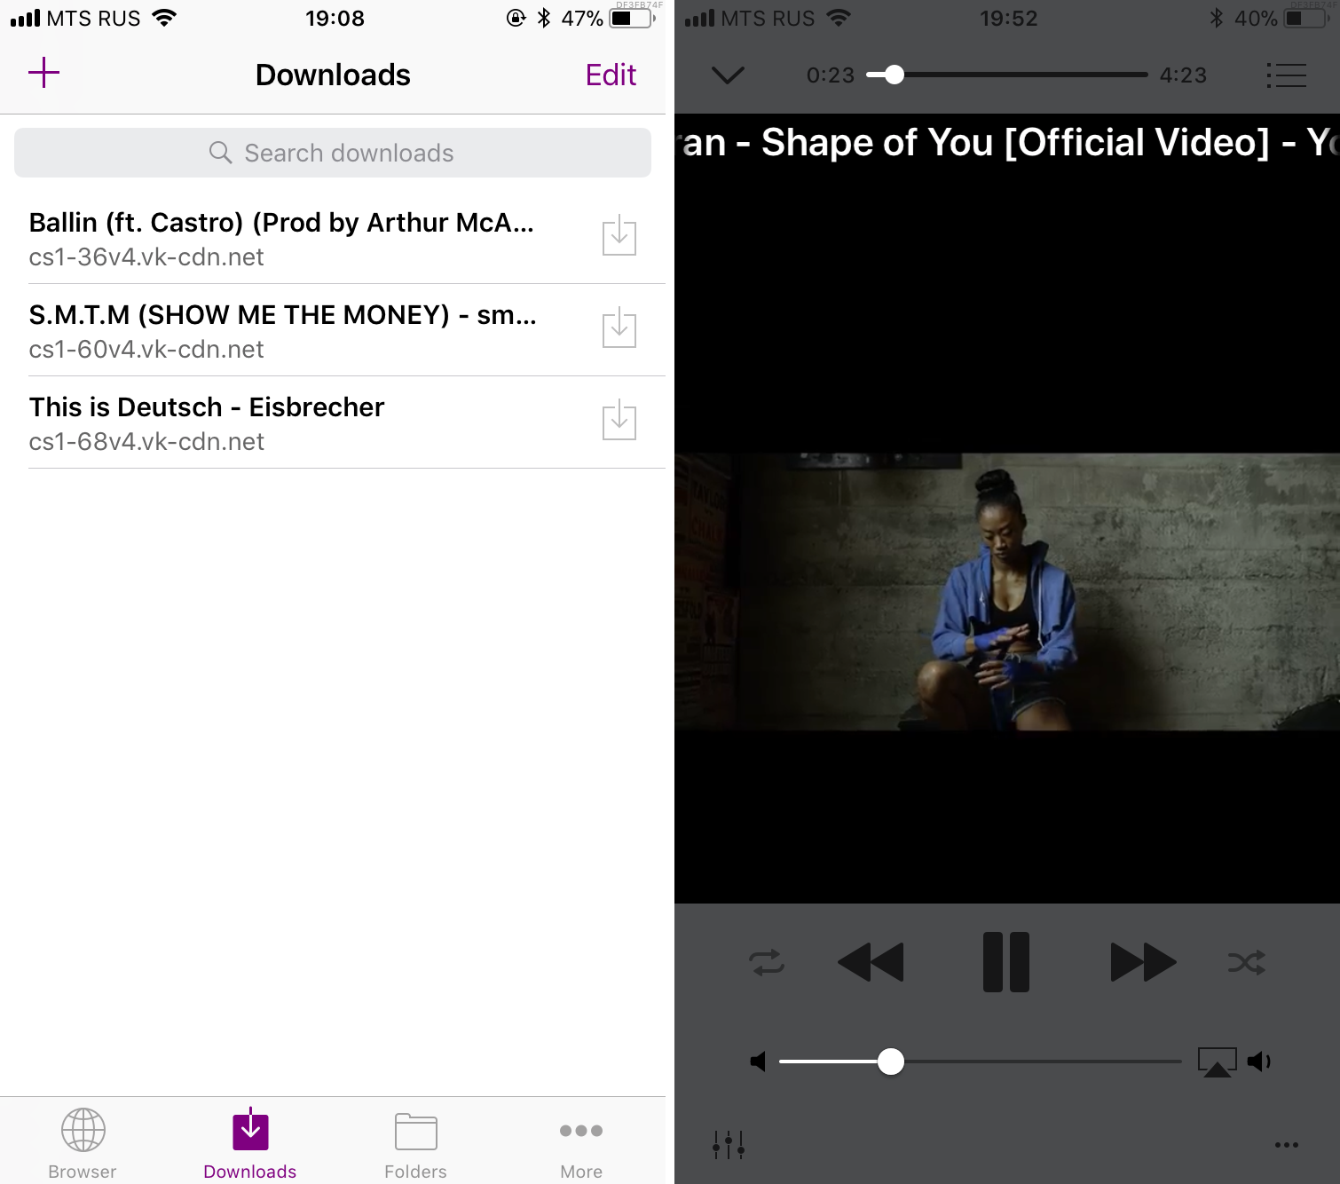Open the equalizer settings icon

(729, 1145)
